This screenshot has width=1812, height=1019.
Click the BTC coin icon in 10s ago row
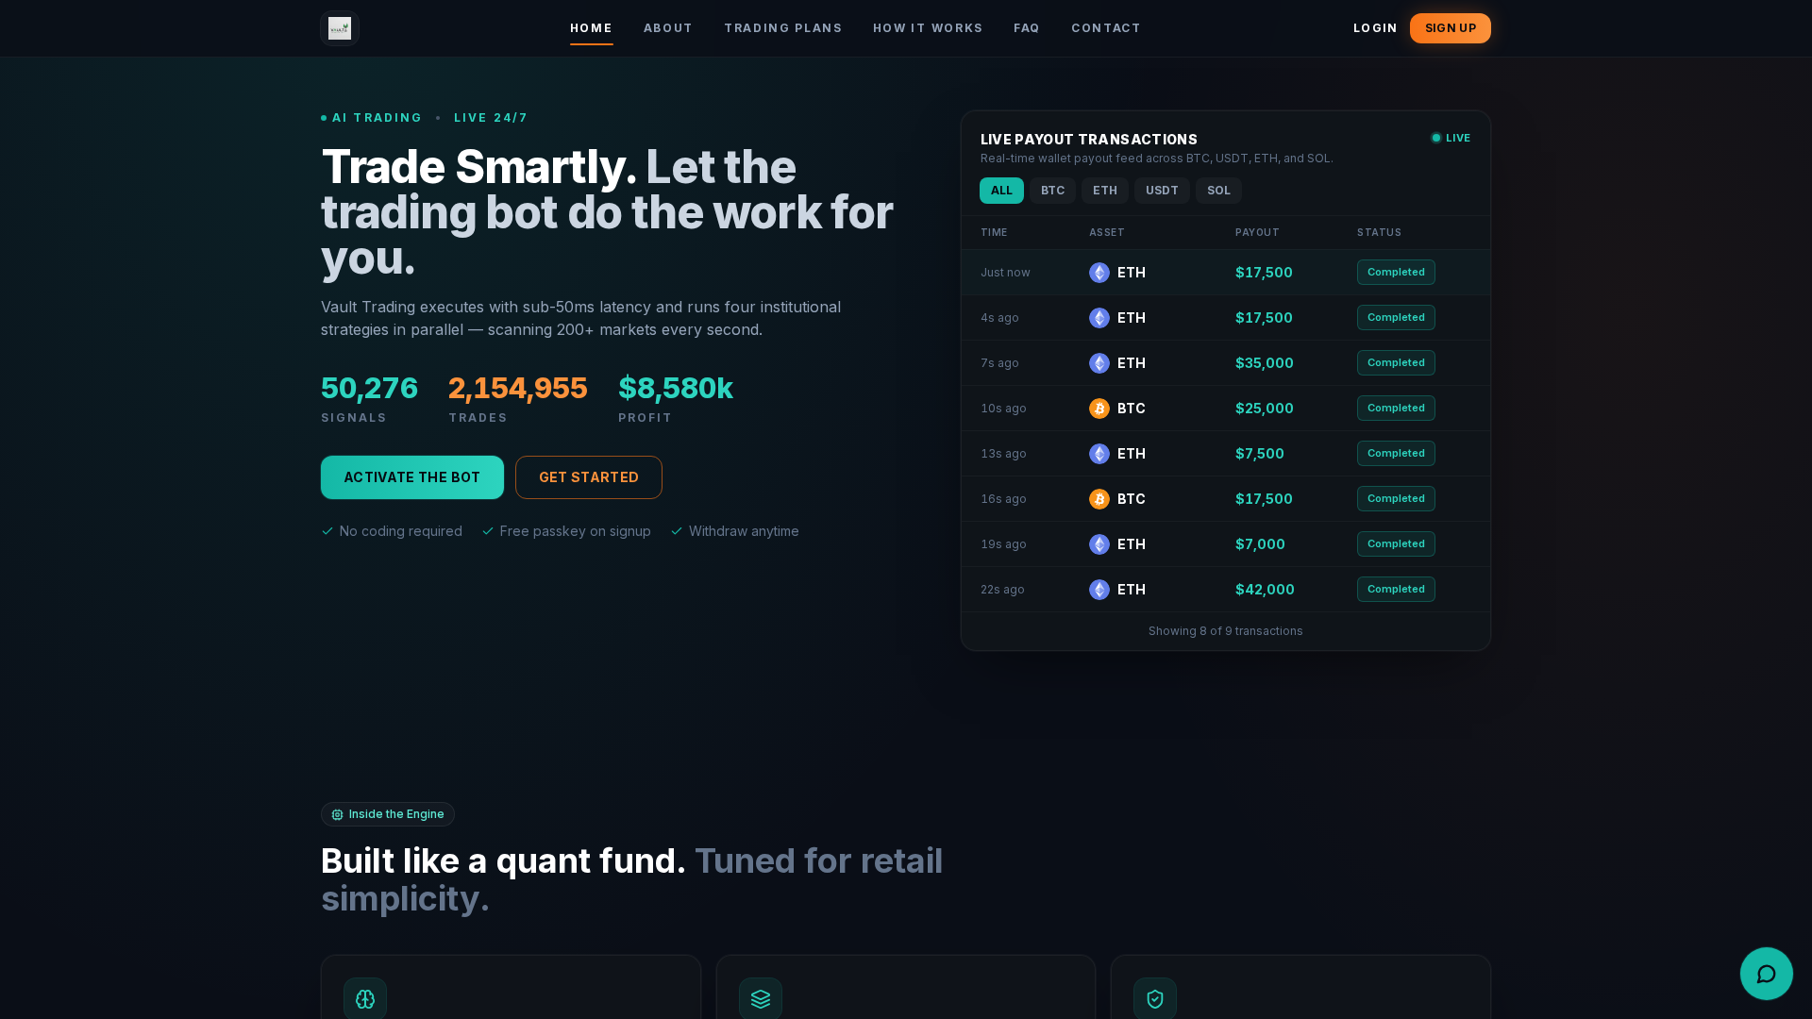pyautogui.click(x=1099, y=409)
